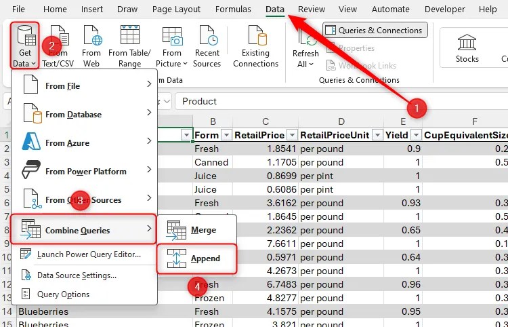Open Form column filter dropdown
Screen dimensions: 508x327
[x=226, y=135]
